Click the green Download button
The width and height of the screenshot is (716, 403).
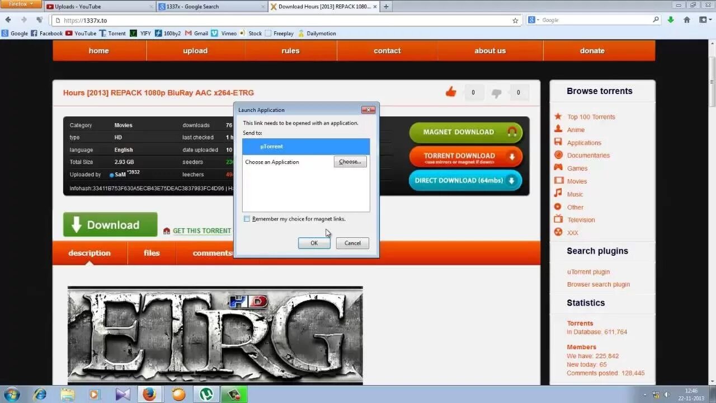[110, 224]
